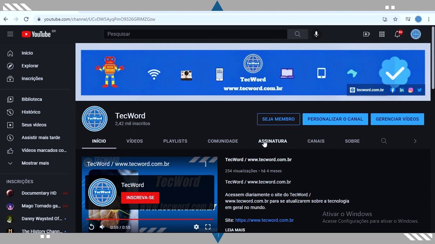Open the LinkedIn link in the banner
This screenshot has width=435, height=244.
point(402,90)
